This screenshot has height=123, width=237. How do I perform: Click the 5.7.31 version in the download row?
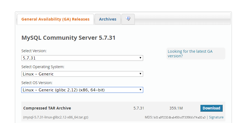pyautogui.click(x=139, y=108)
